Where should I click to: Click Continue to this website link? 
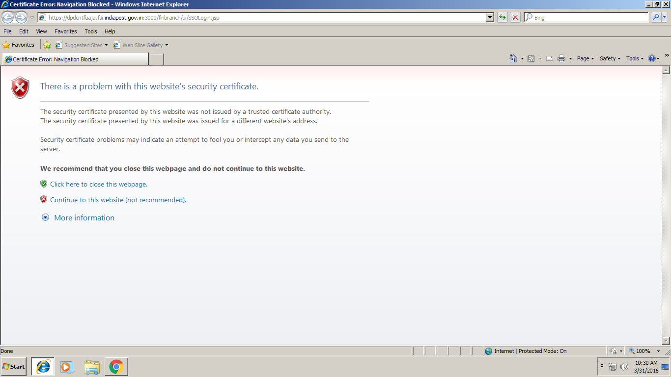(118, 200)
